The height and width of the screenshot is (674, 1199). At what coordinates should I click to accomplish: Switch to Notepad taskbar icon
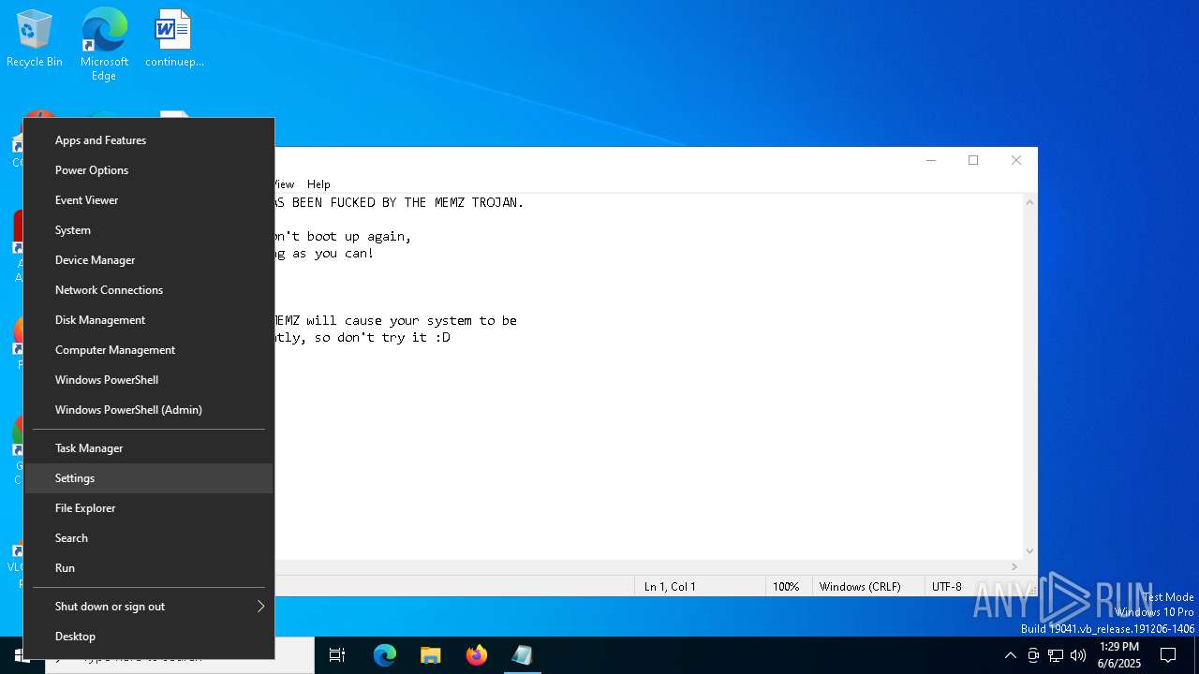click(x=523, y=655)
